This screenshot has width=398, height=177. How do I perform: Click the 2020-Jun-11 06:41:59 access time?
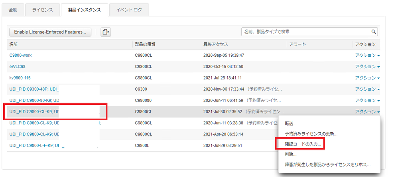click(223, 100)
